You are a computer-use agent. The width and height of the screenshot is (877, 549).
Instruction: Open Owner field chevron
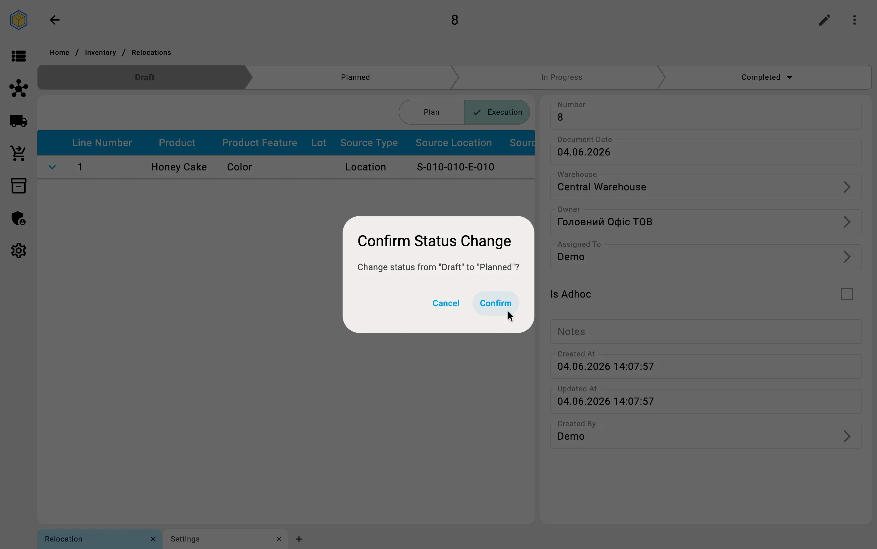pos(846,222)
